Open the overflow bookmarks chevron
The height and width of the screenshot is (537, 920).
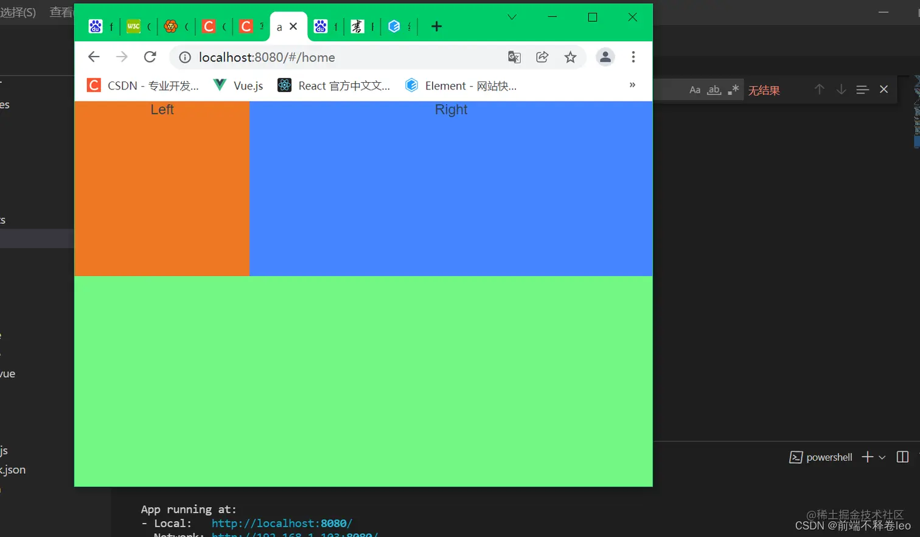pyautogui.click(x=633, y=85)
